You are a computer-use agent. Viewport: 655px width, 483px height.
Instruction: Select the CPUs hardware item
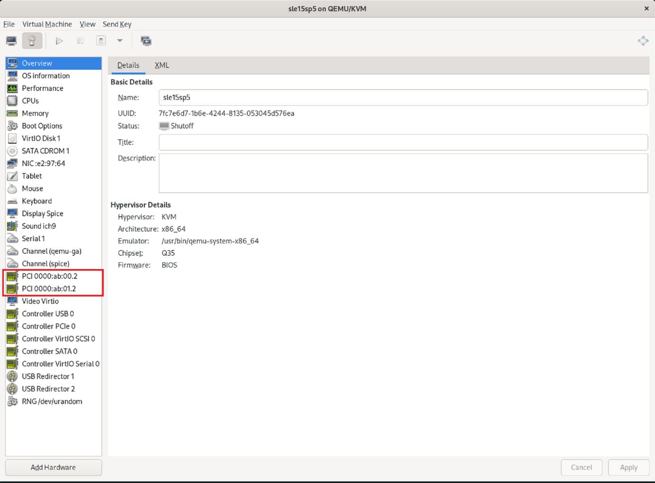pos(30,101)
